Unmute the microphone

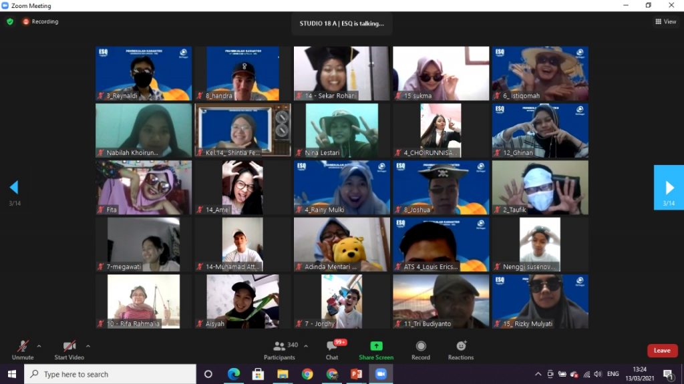(x=23, y=347)
